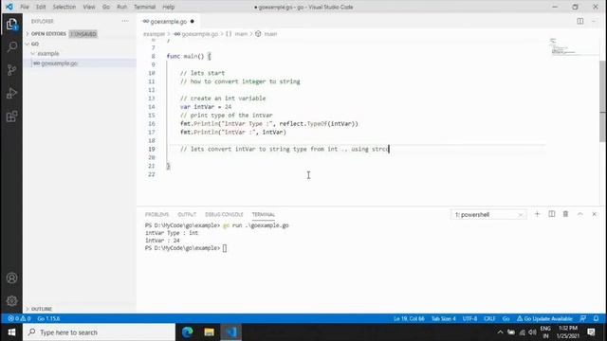Open the Run menu

click(121, 7)
